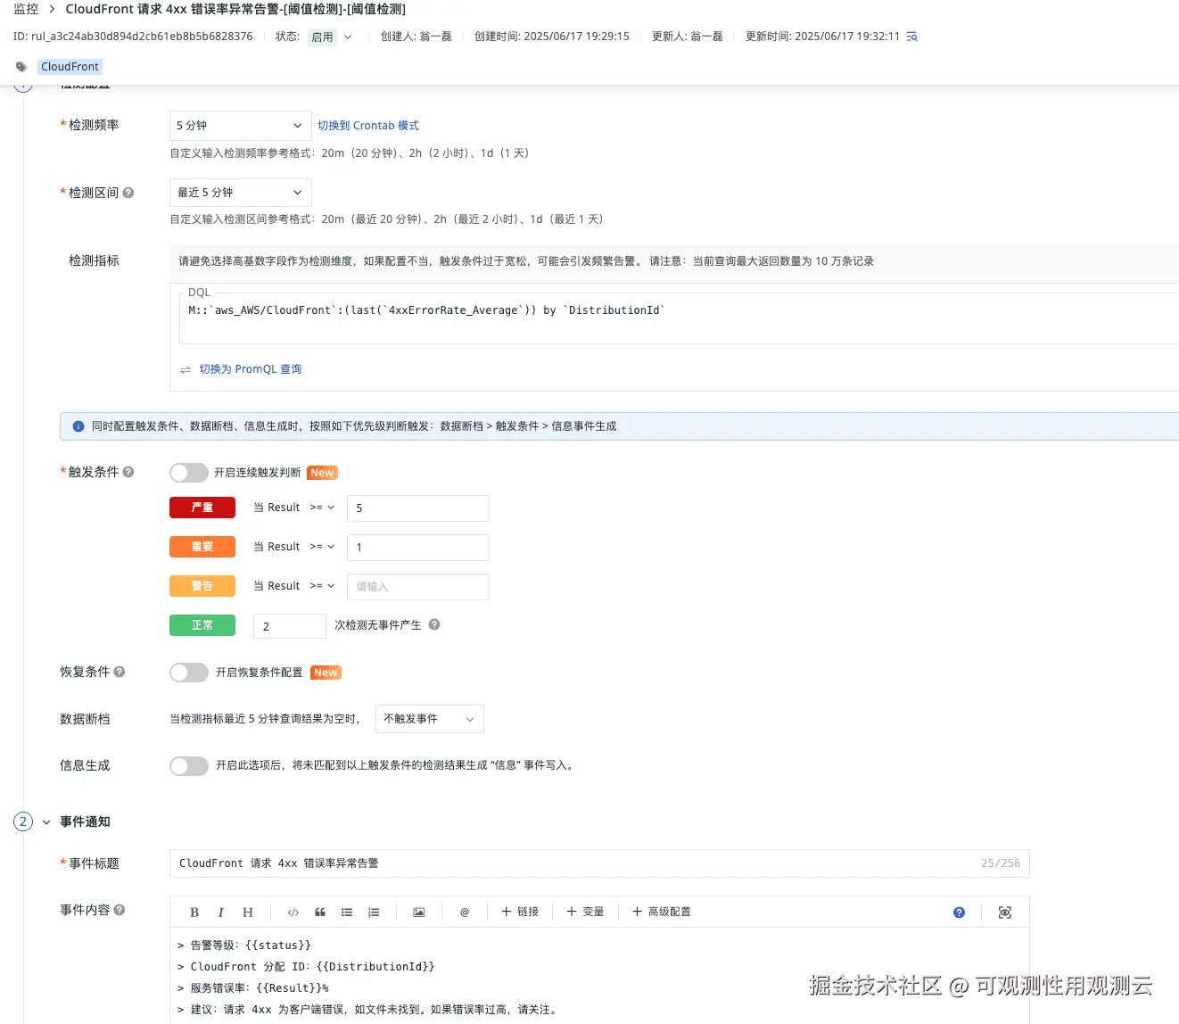Image resolution: width=1179 pixels, height=1024 pixels.
Task: Open the >= operator dropdown in 严重 row
Action: [322, 508]
